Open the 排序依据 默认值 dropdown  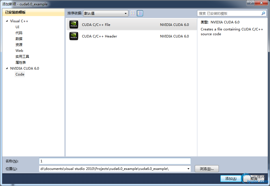click(x=106, y=13)
